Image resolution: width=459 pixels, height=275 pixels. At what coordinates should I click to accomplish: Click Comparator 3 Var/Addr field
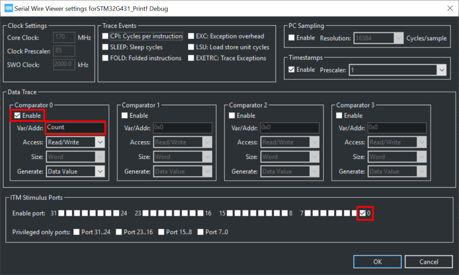pos(397,128)
